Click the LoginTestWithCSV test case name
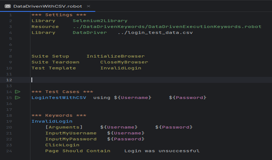Image resolution: width=272 pixels, height=160 pixels. point(59,98)
